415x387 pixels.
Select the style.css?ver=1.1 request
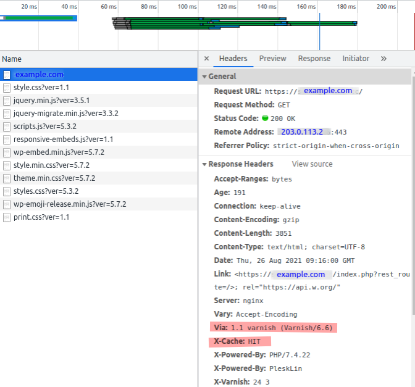click(98, 88)
